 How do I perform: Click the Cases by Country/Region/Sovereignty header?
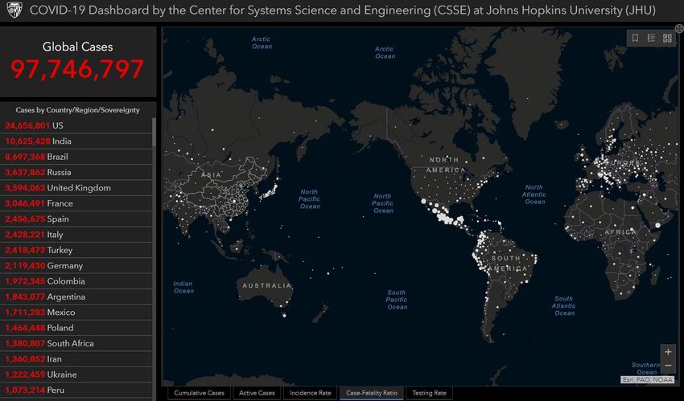(x=77, y=110)
